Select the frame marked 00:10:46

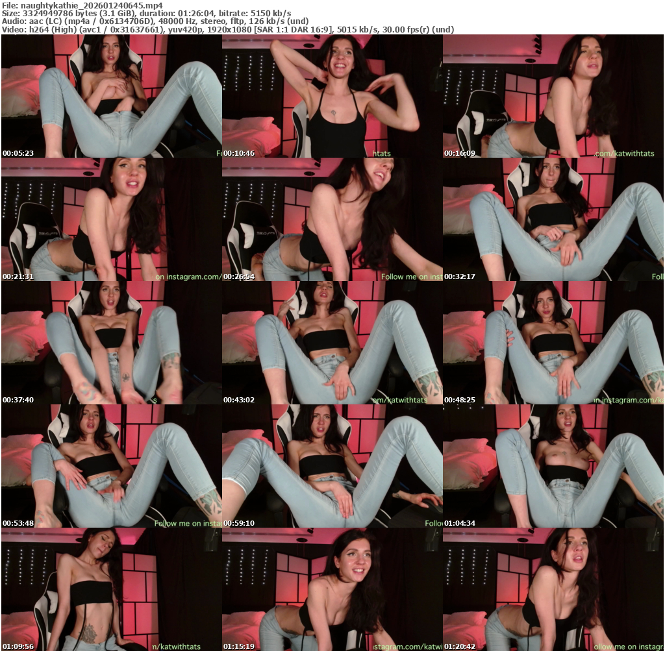coord(332,96)
